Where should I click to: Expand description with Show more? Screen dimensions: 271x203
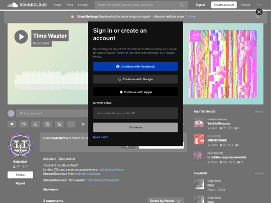[51, 189]
